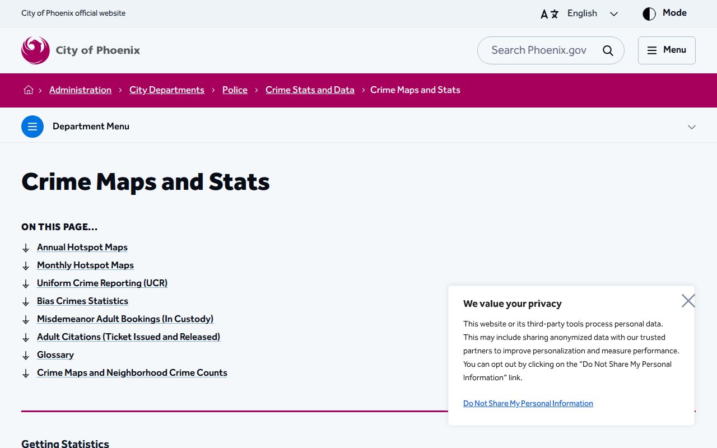This screenshot has width=717, height=448.
Task: Open the main Menu button
Action: tap(667, 50)
